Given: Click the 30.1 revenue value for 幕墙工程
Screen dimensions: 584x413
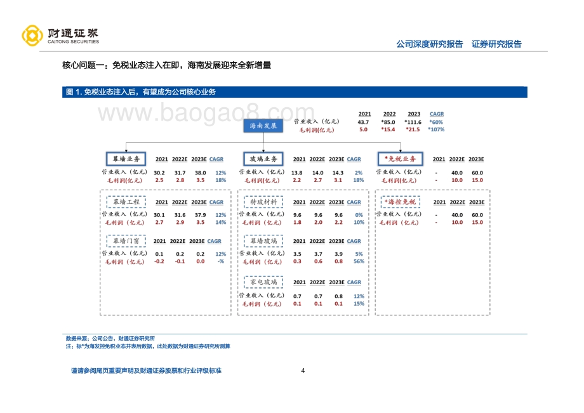Looking at the screenshot, I should pyautogui.click(x=159, y=215).
